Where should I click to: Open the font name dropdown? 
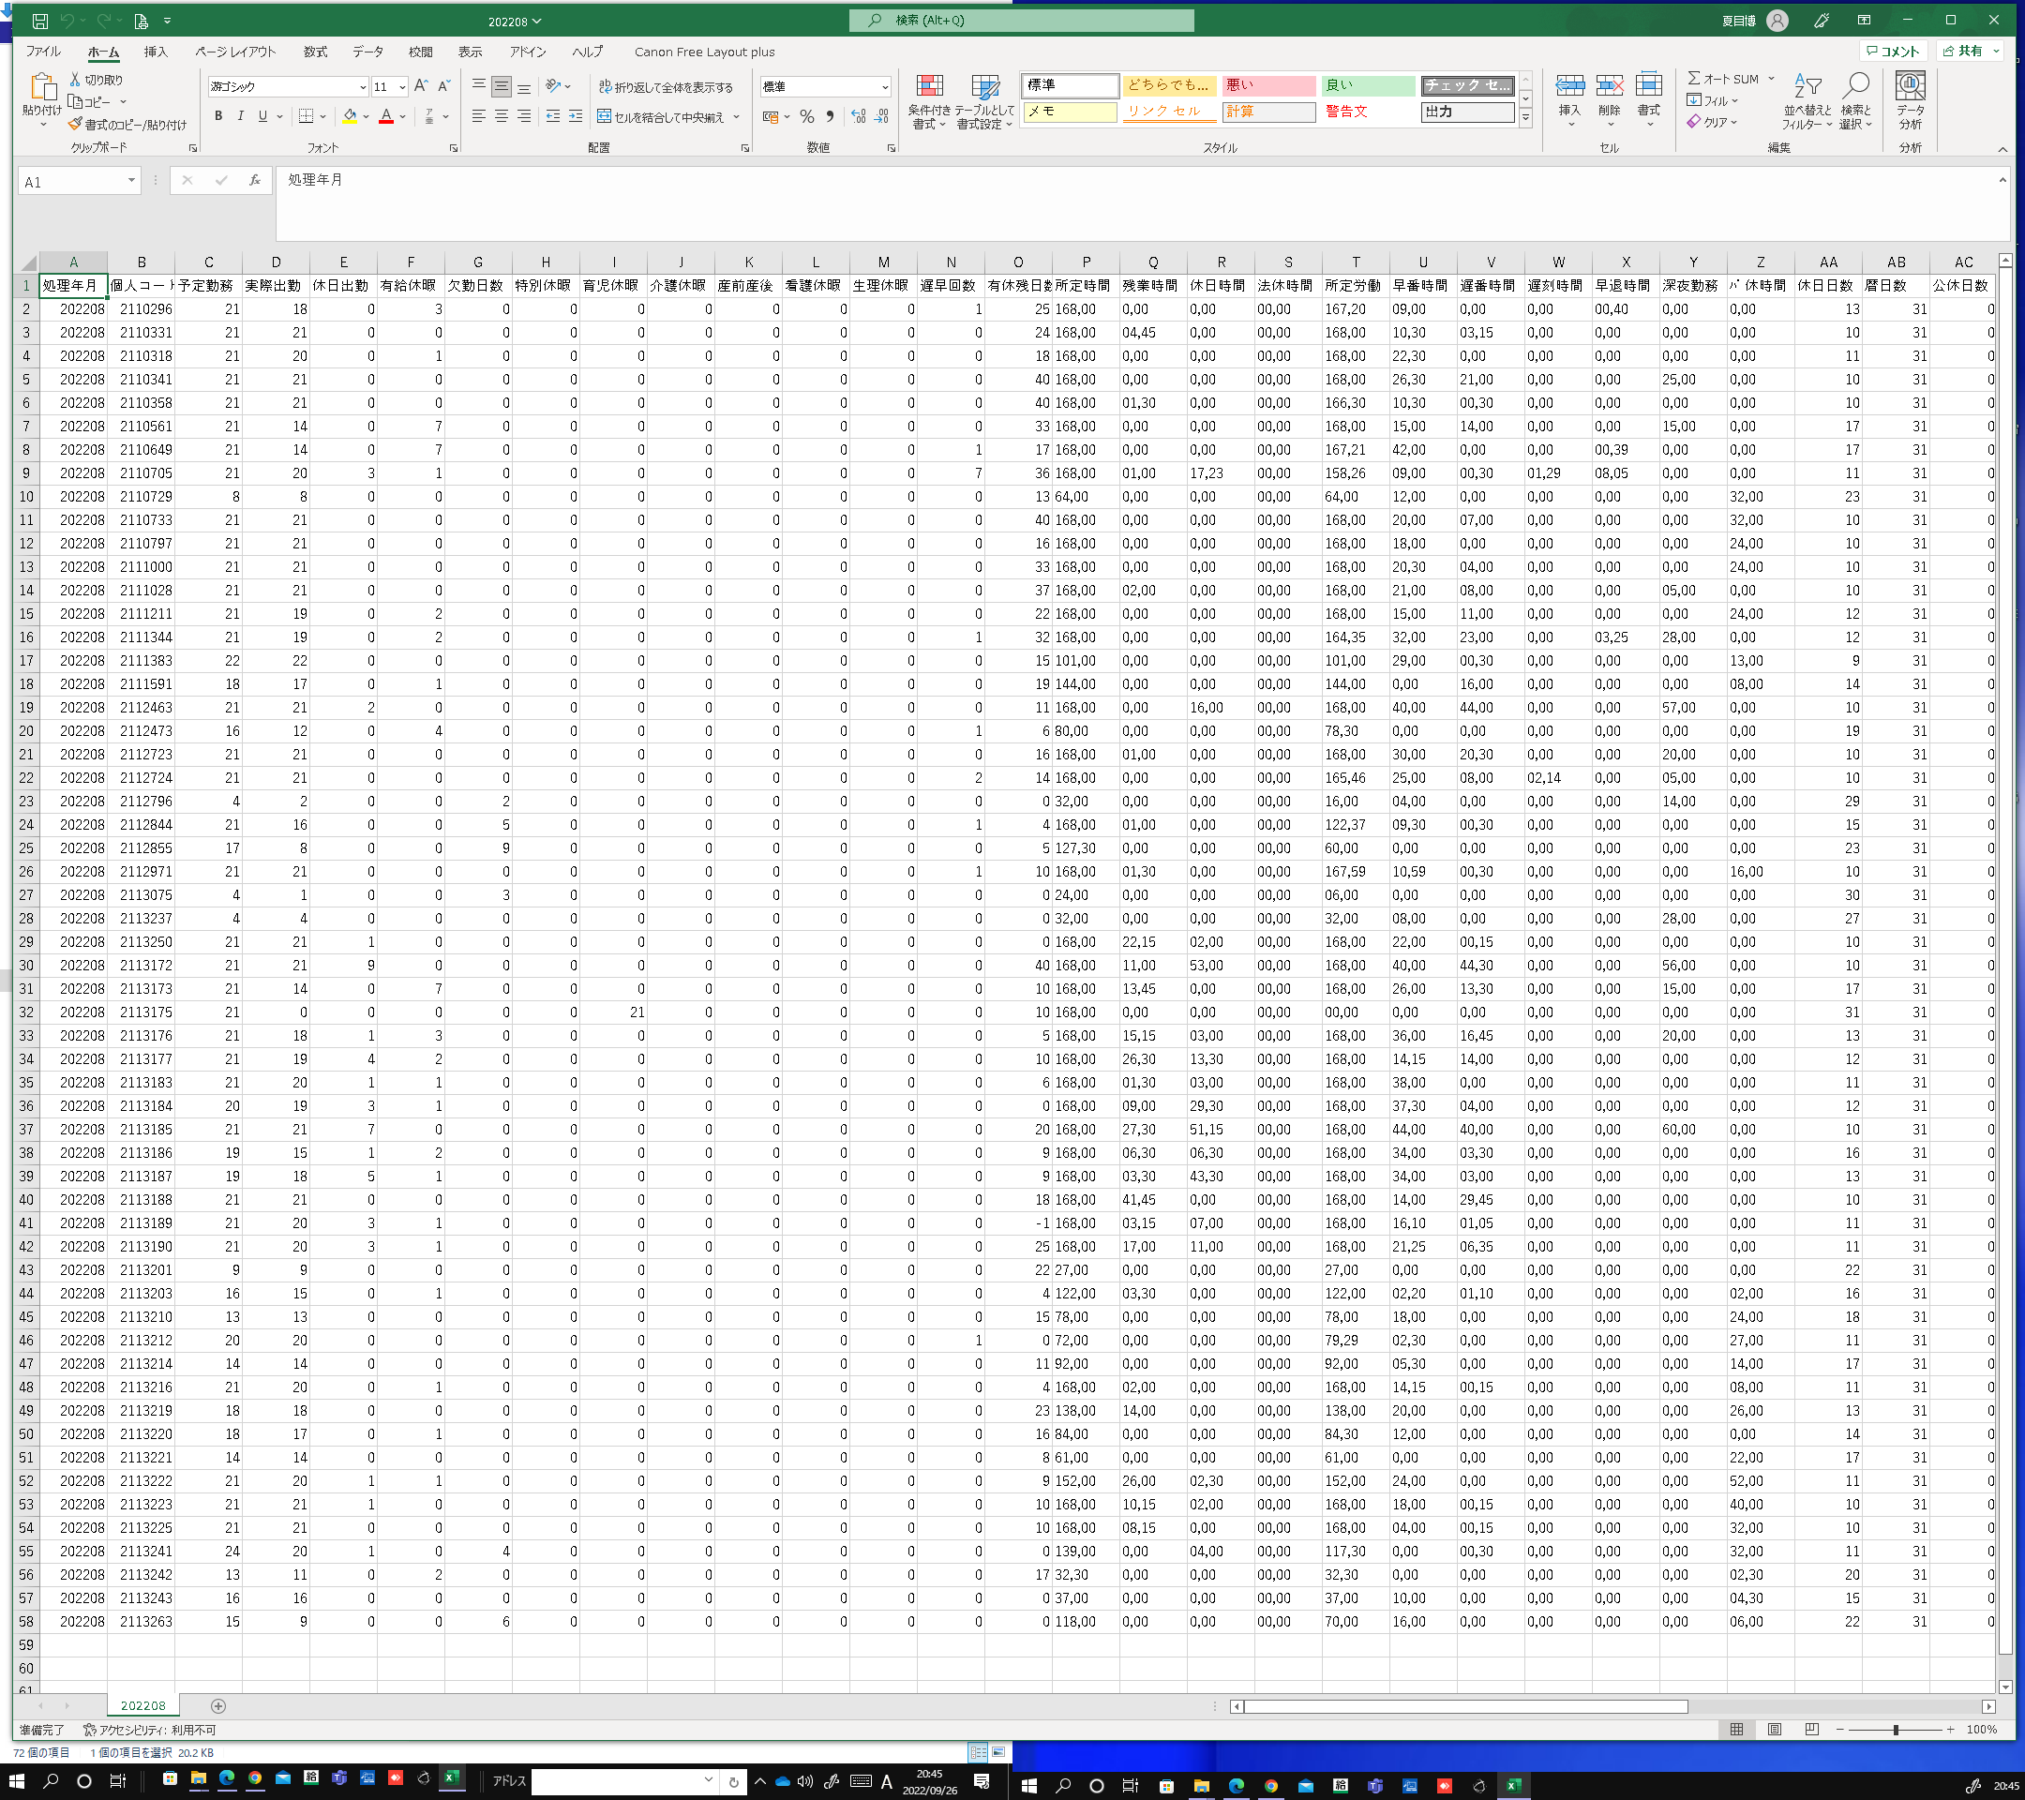[362, 87]
